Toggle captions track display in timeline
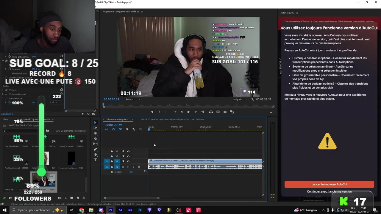 tap(140, 129)
